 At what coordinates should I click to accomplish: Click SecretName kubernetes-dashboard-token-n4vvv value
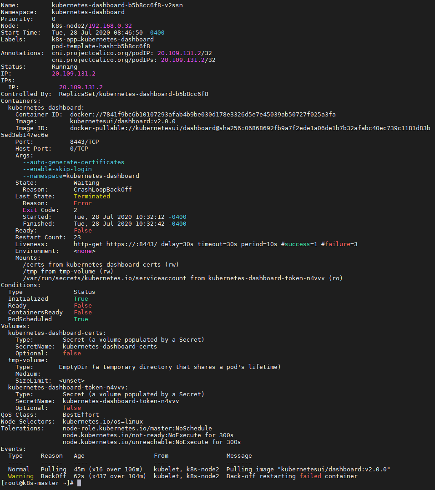point(121,401)
